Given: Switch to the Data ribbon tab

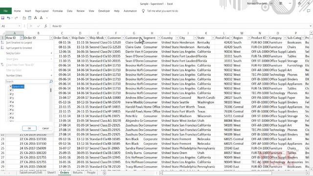Looking at the screenshot, I should (x=69, y=11).
